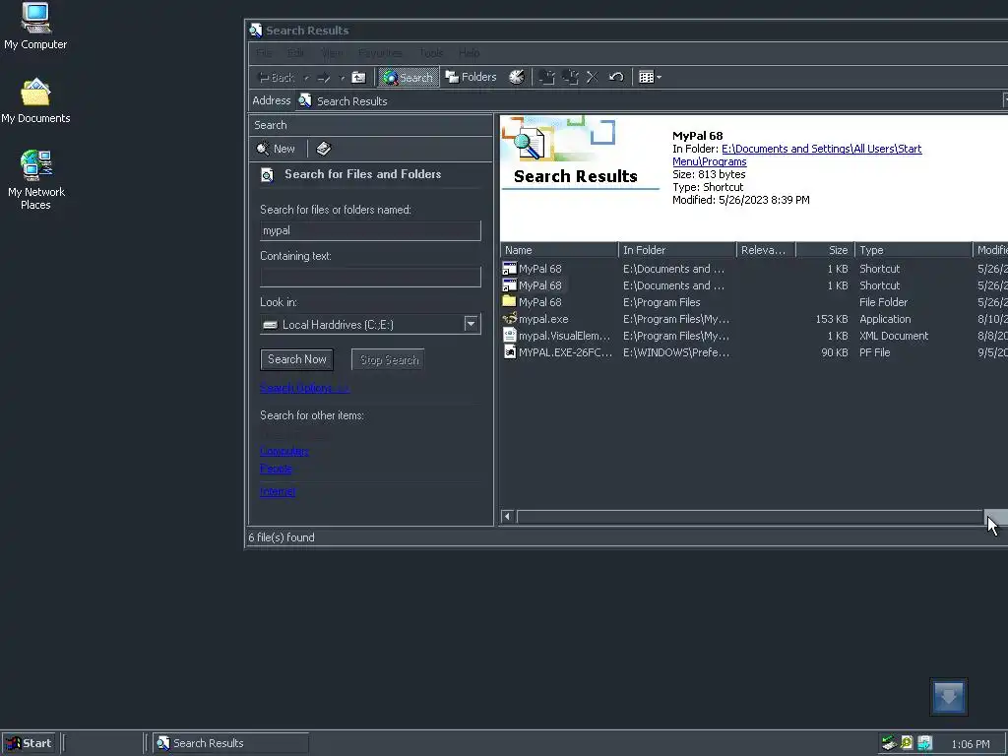
Task: Expand the Forward history dropdown arrow
Action: click(342, 78)
